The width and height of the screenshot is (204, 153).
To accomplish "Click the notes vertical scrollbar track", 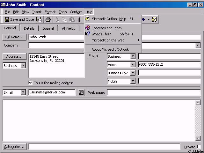I will (x=198, y=120).
